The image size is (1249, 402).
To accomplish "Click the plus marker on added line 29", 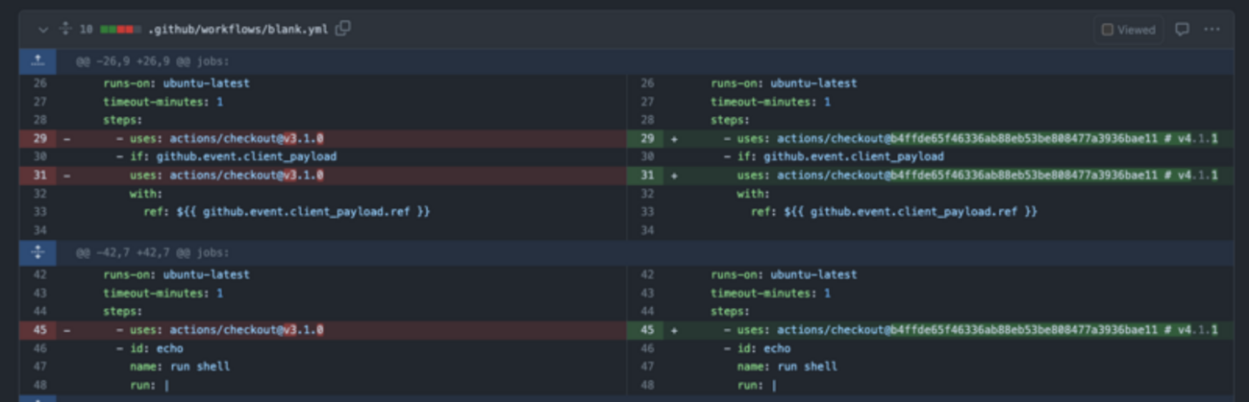I will (674, 139).
